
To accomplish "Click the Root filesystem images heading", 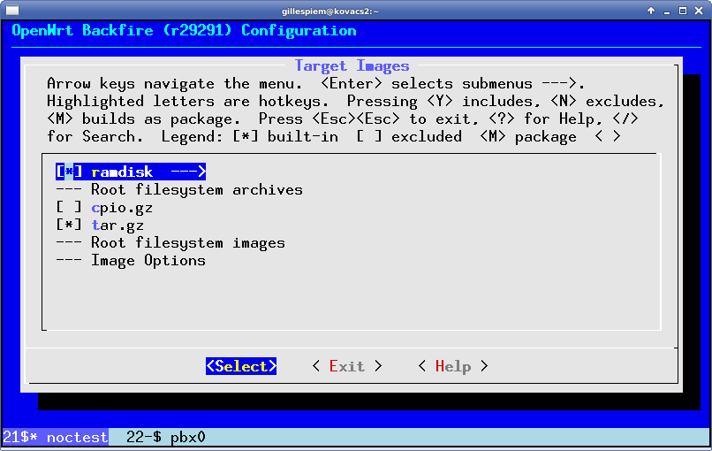I will click(188, 243).
